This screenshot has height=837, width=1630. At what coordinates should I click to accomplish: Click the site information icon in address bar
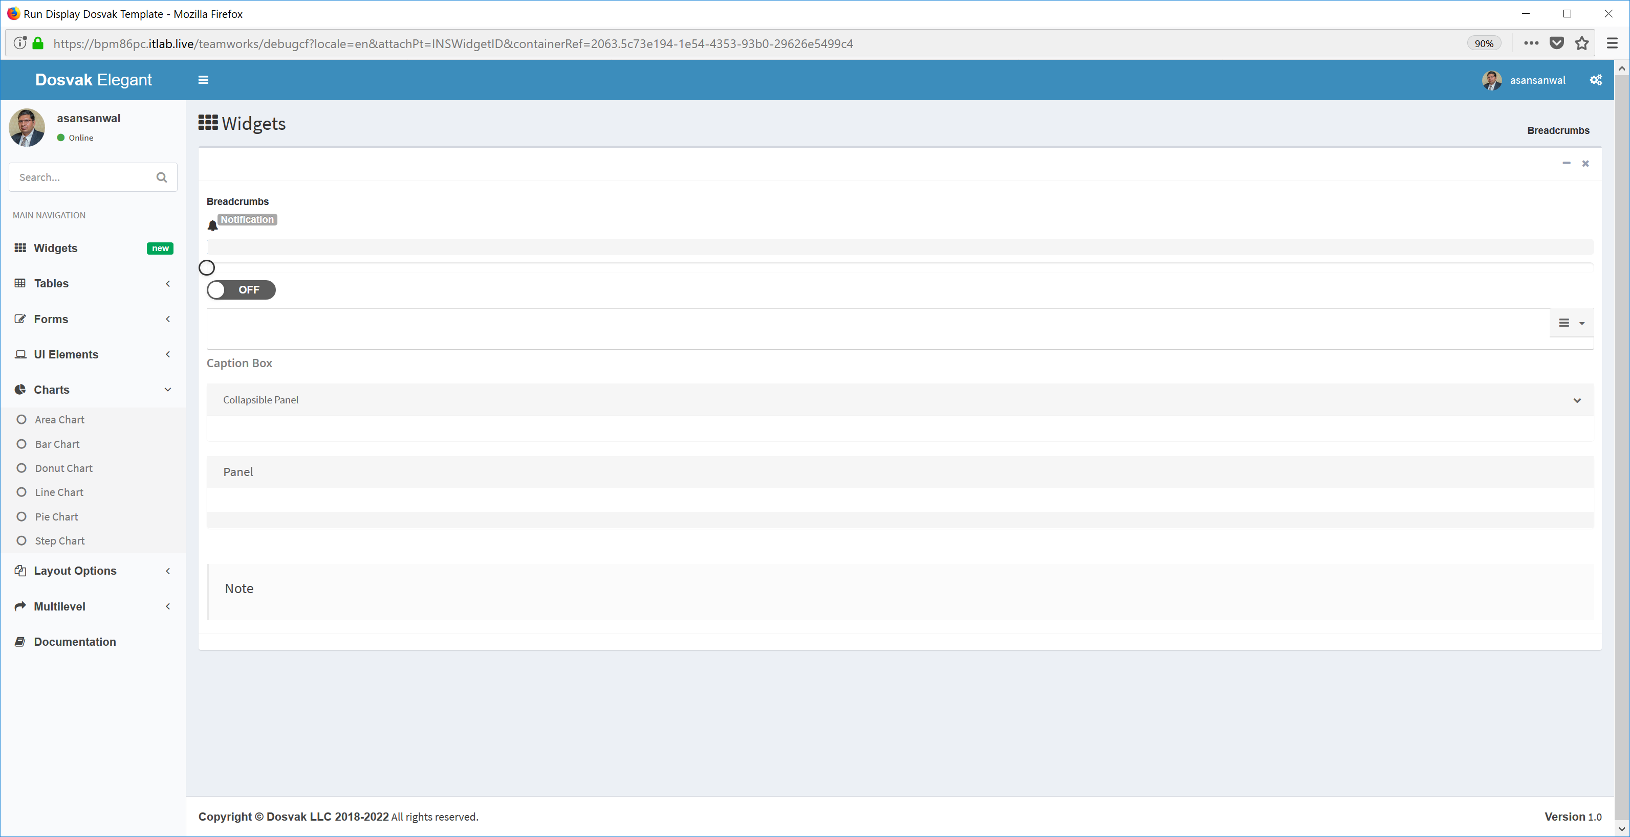(x=20, y=43)
